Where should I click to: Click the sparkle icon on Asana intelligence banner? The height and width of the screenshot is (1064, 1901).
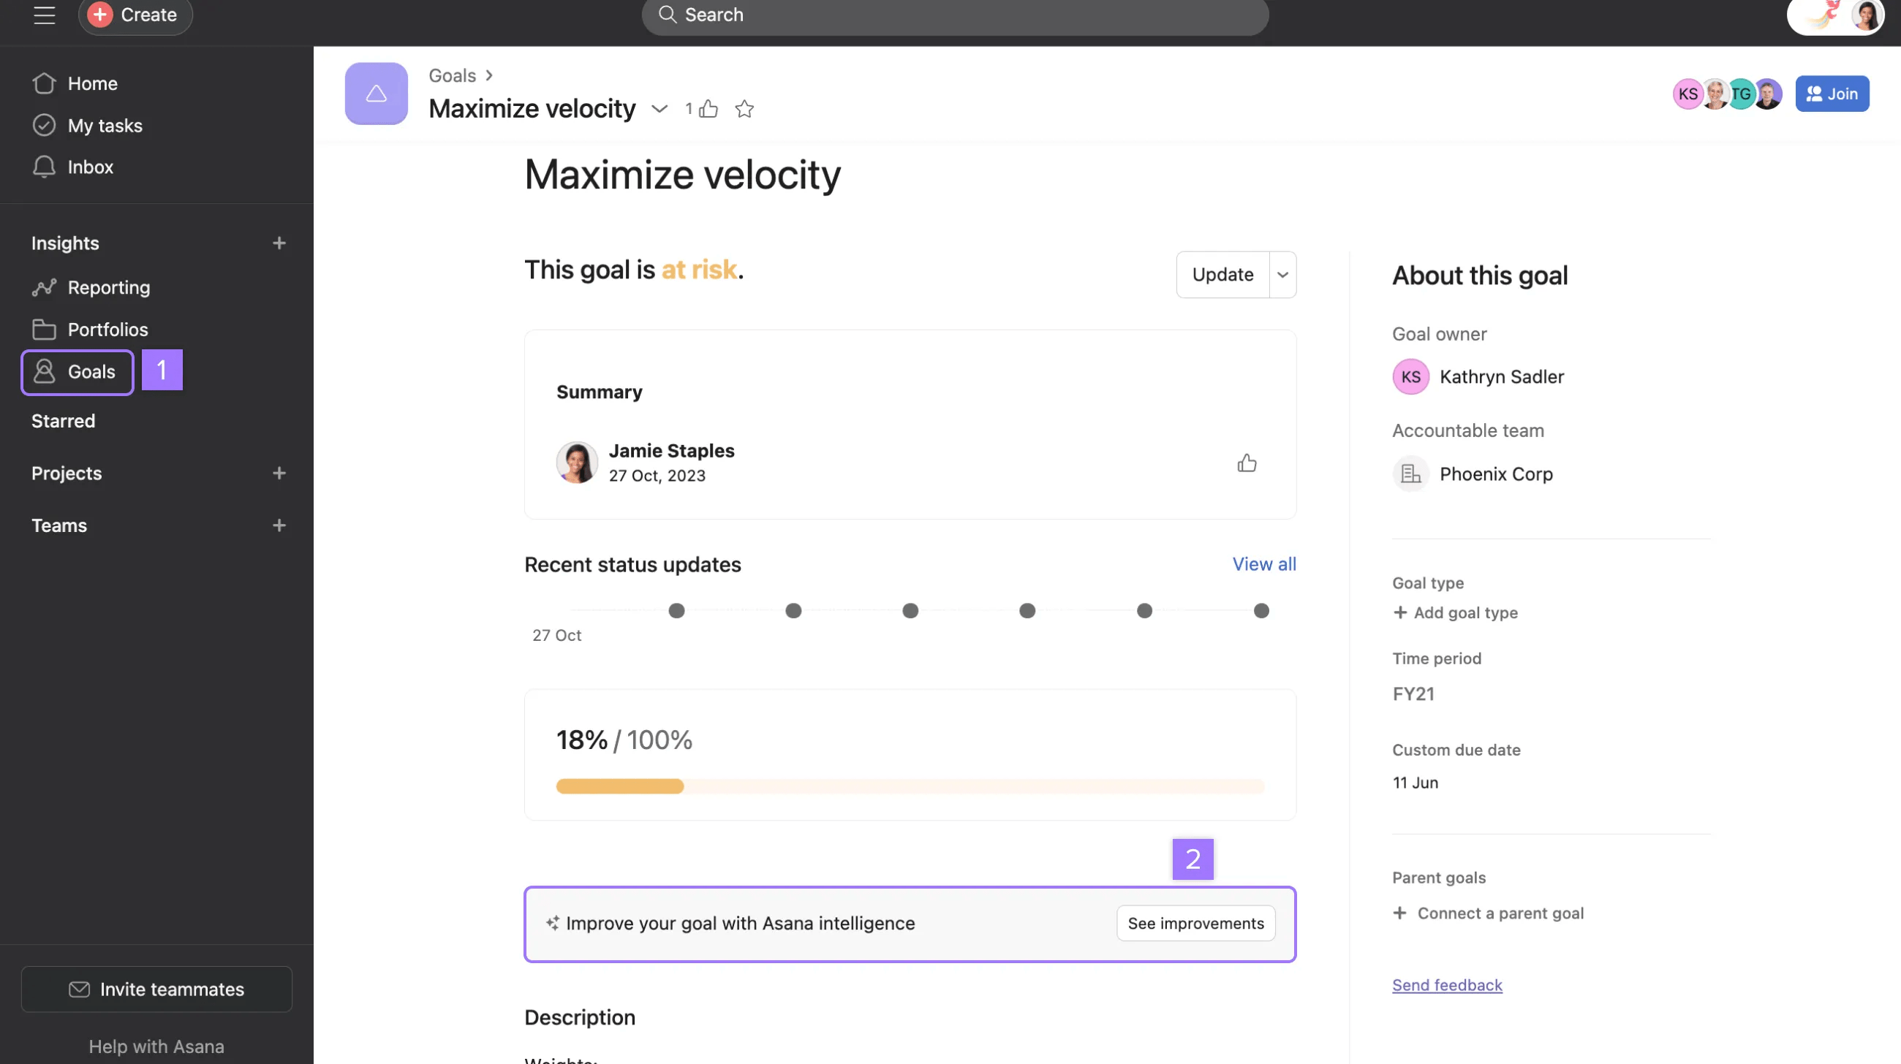[552, 922]
